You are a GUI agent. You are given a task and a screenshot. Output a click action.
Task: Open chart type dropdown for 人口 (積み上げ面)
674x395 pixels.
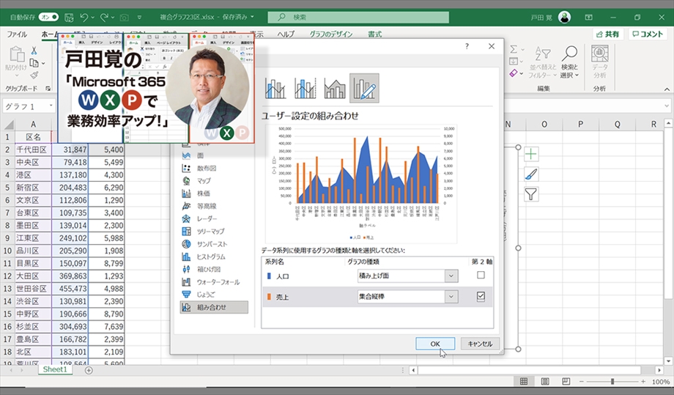coord(451,276)
